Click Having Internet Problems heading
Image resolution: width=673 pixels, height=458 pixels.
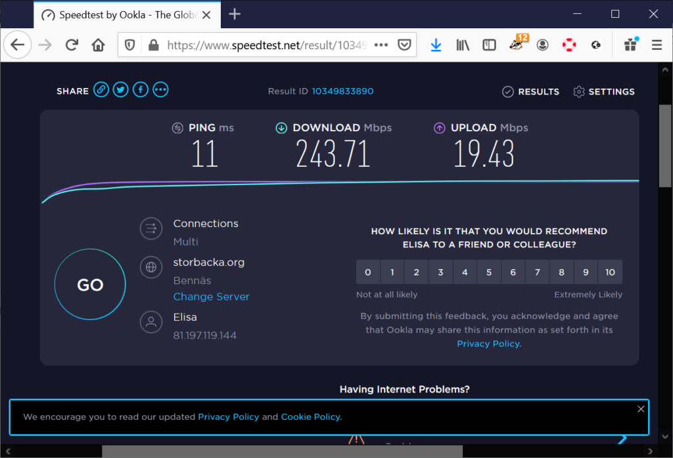point(404,389)
